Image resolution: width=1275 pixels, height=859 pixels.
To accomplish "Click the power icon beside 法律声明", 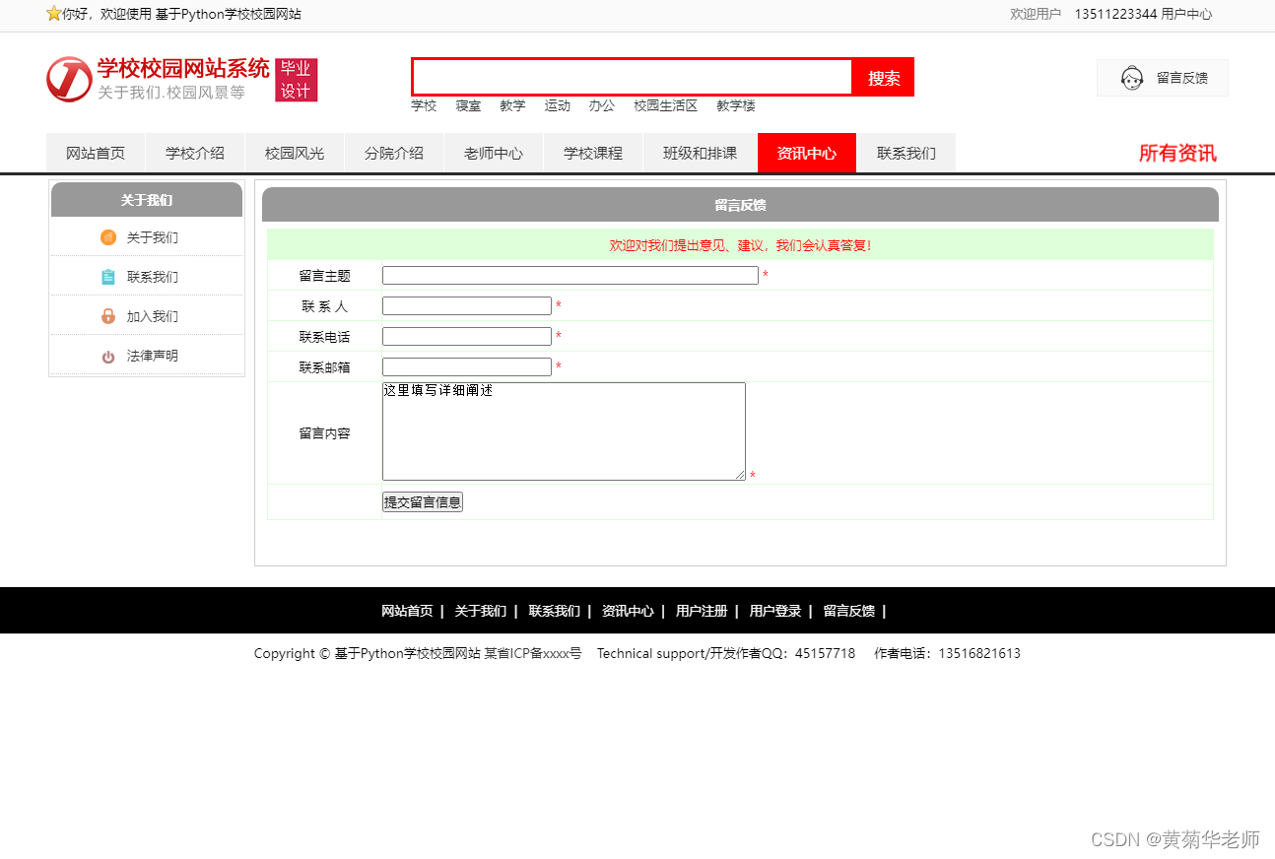I will 108,357.
